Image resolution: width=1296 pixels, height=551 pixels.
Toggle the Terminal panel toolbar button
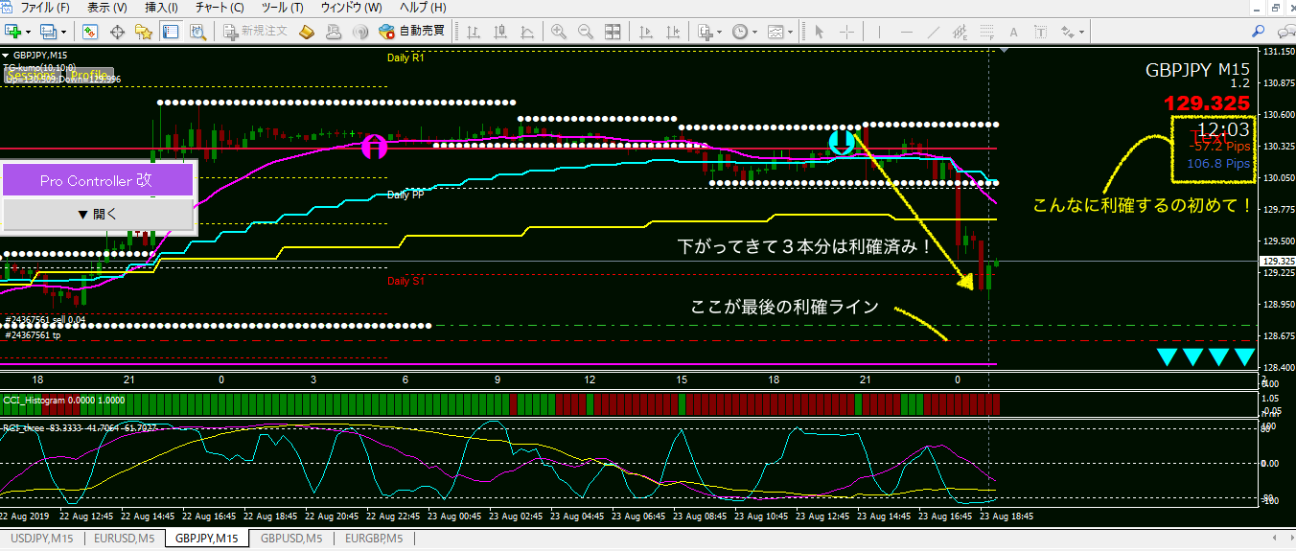171,31
